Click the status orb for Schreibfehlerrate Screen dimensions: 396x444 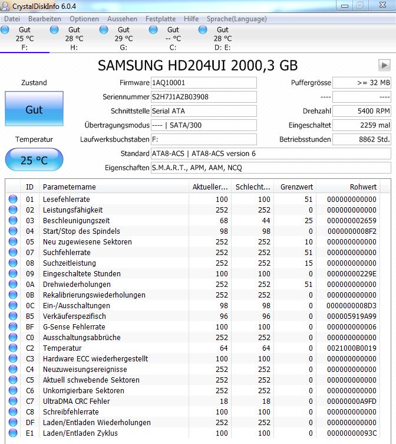(13, 412)
